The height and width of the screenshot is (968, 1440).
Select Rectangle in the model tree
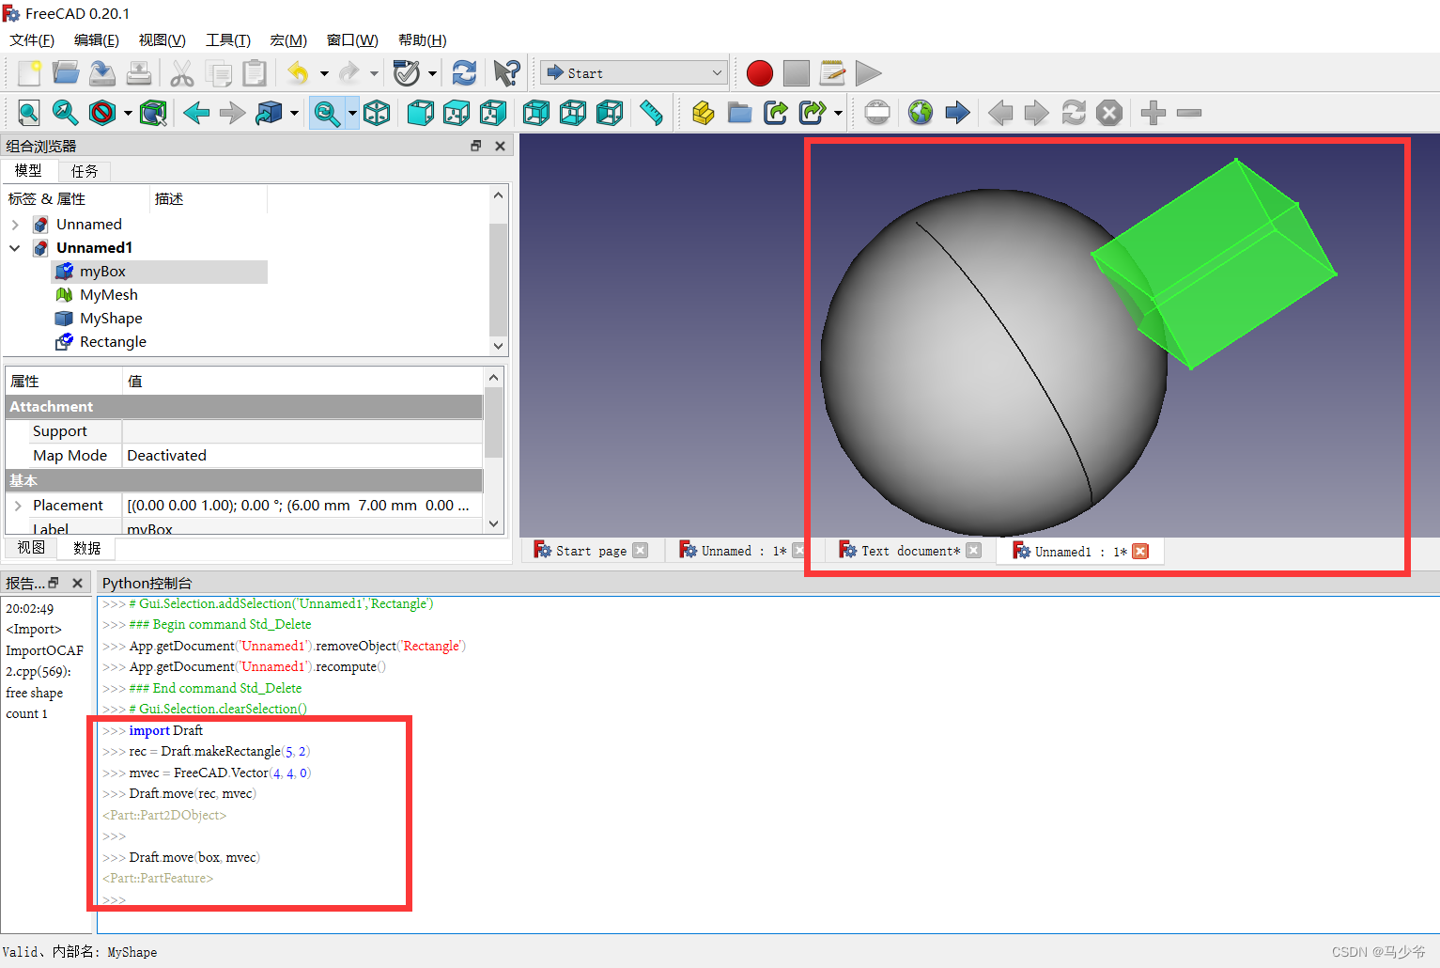113,342
